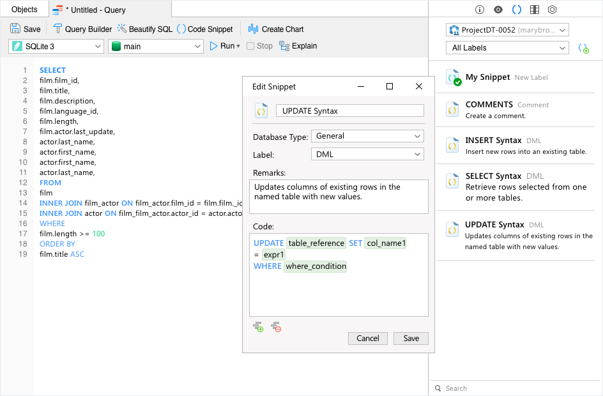Open the All Labels filter dropdown
The width and height of the screenshot is (603, 396).
point(507,48)
